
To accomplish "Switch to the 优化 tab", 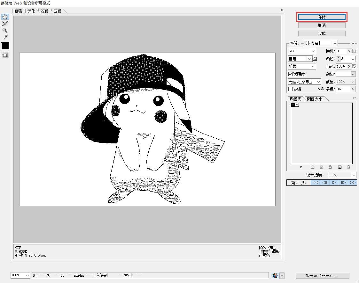I will click(31, 11).
